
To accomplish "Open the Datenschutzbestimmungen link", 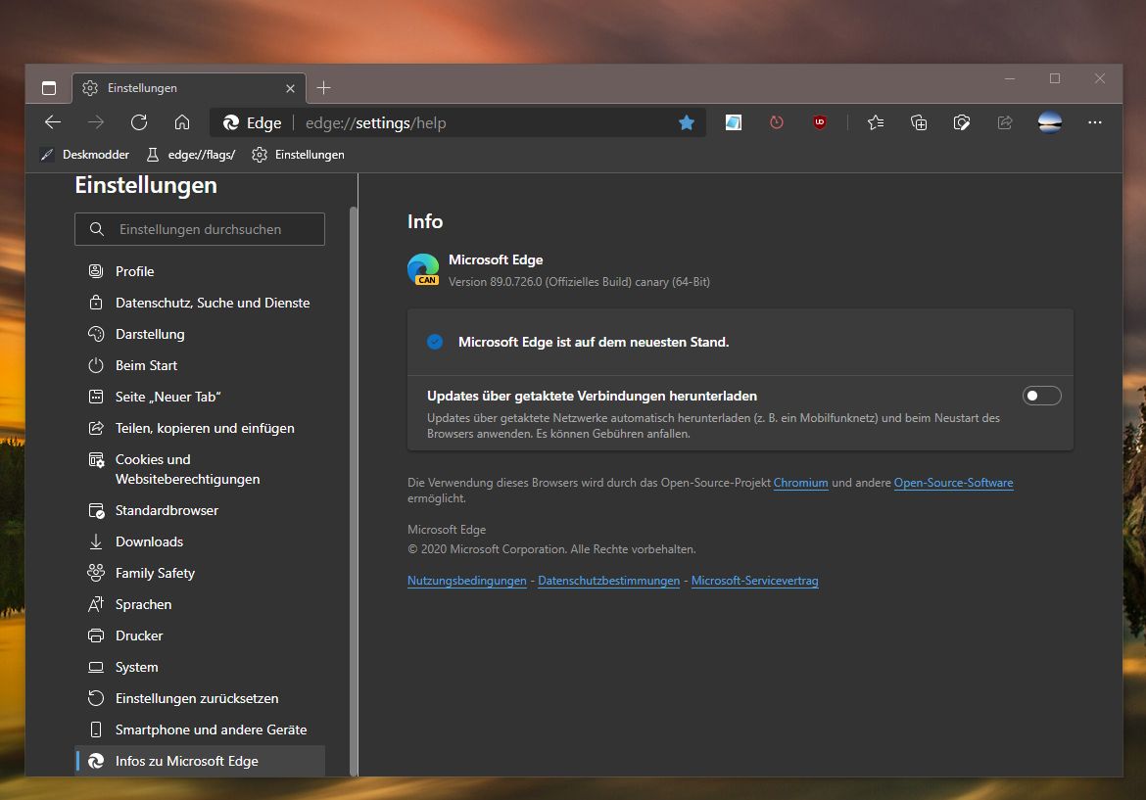I will coord(608,581).
